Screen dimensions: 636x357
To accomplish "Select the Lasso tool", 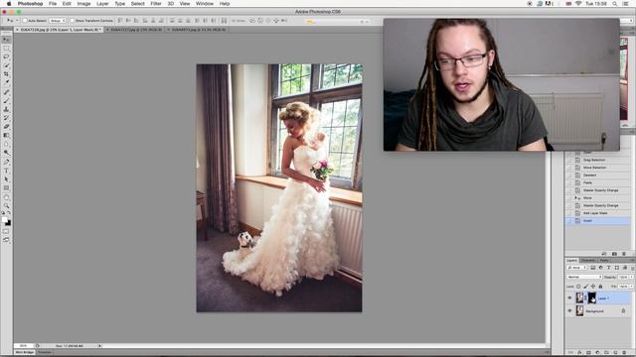I will pos(6,57).
